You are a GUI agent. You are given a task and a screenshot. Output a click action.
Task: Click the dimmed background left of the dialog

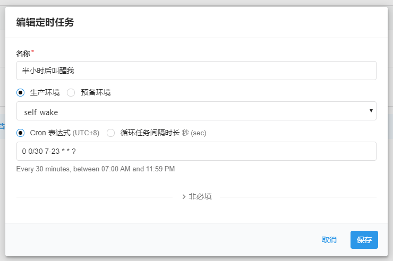click(x=2, y=159)
